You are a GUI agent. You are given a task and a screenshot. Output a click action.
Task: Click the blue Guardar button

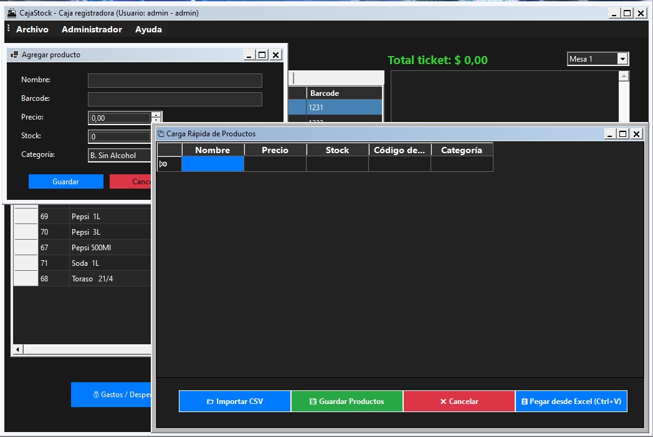pos(65,182)
